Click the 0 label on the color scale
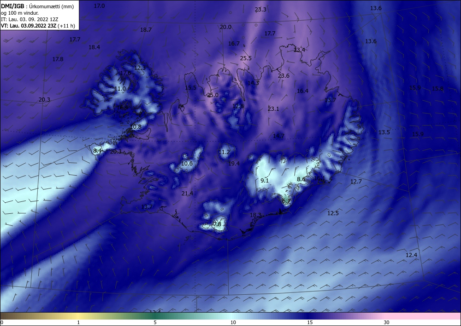The image size is (461, 326). 2,322
